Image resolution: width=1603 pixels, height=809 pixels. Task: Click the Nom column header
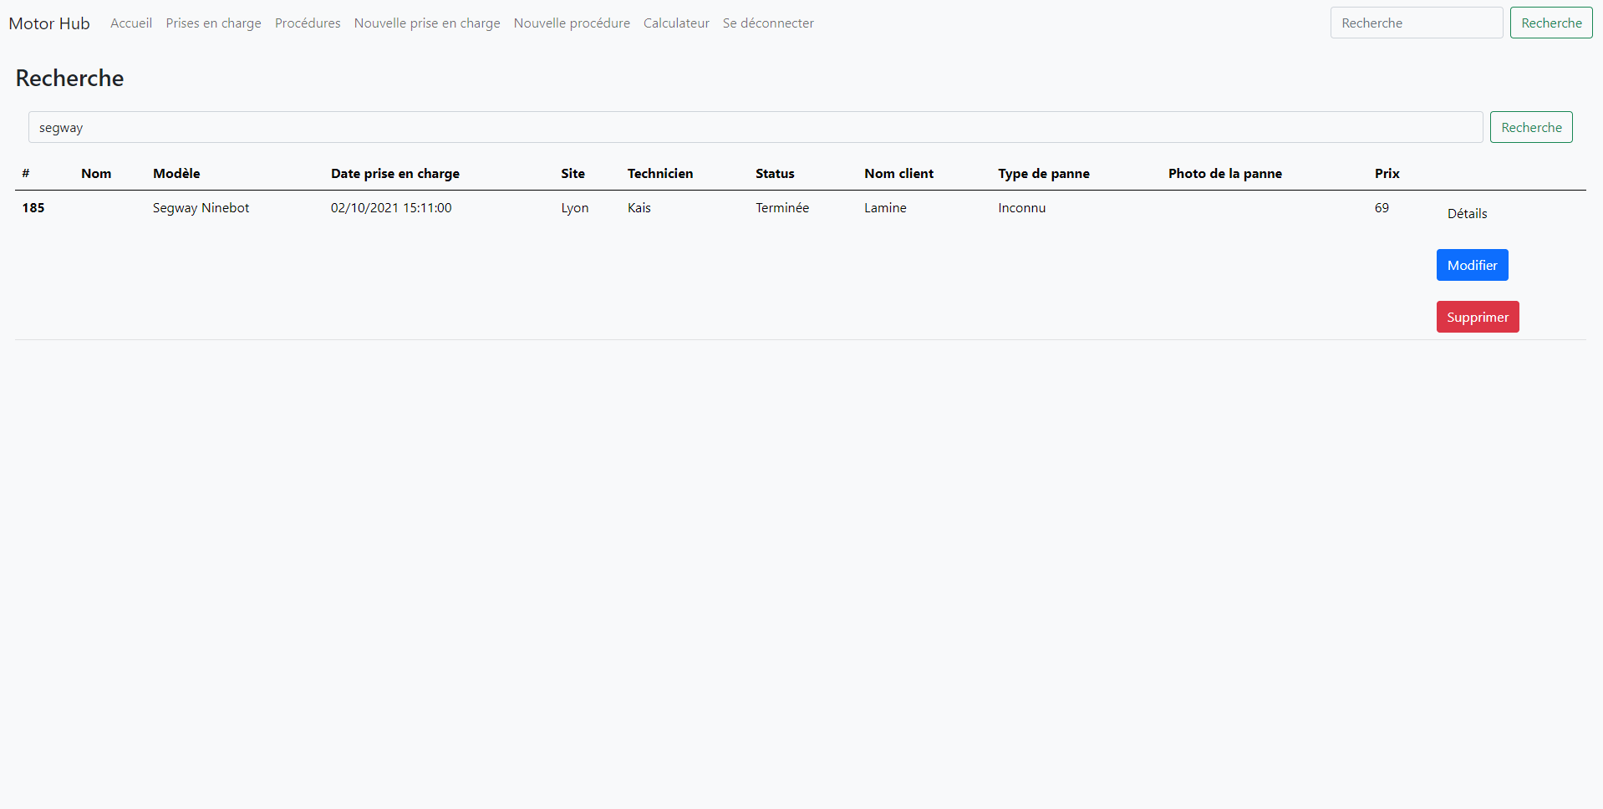point(96,174)
